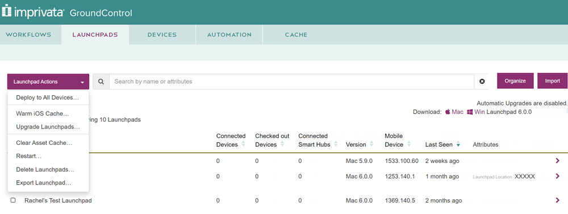Click the Windows icon for the Win download
The width and height of the screenshot is (568, 214).
(x=470, y=112)
